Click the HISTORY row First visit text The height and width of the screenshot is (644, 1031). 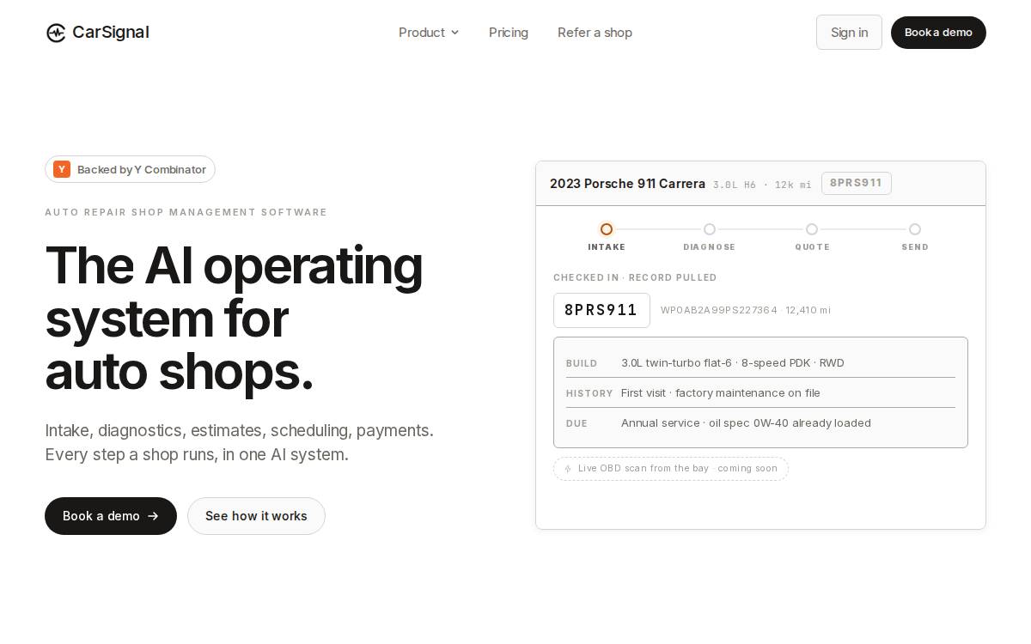(721, 393)
